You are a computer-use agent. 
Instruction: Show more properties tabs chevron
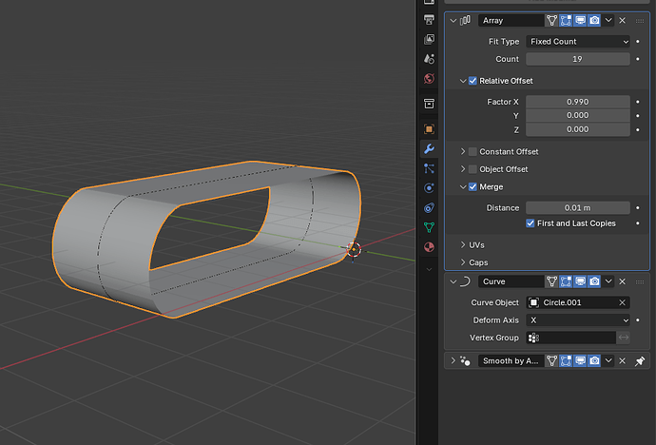[x=429, y=269]
